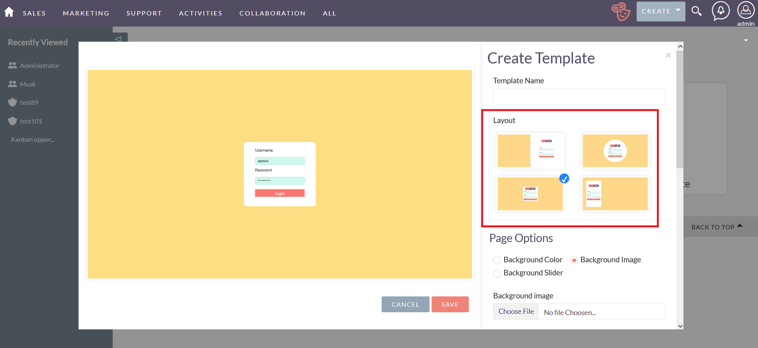Open the MARKETING menu

(x=86, y=13)
